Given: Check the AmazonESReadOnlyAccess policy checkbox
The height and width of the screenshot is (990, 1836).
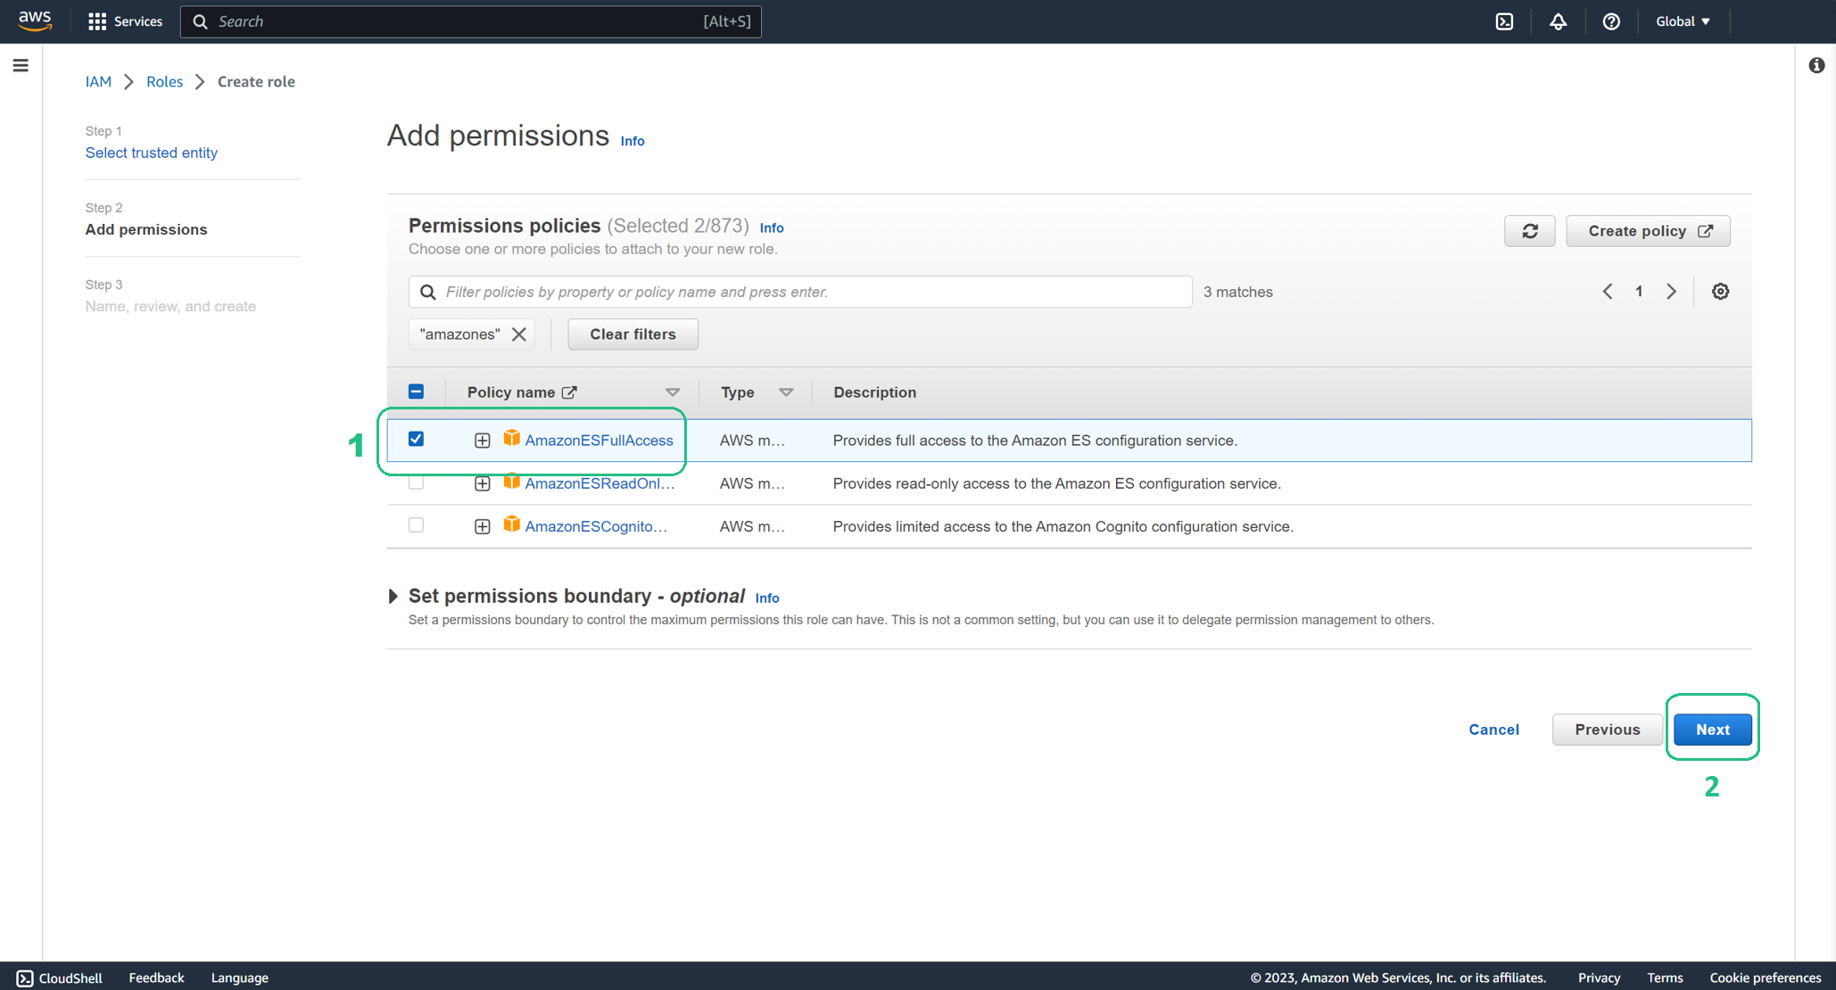Looking at the screenshot, I should 416,483.
